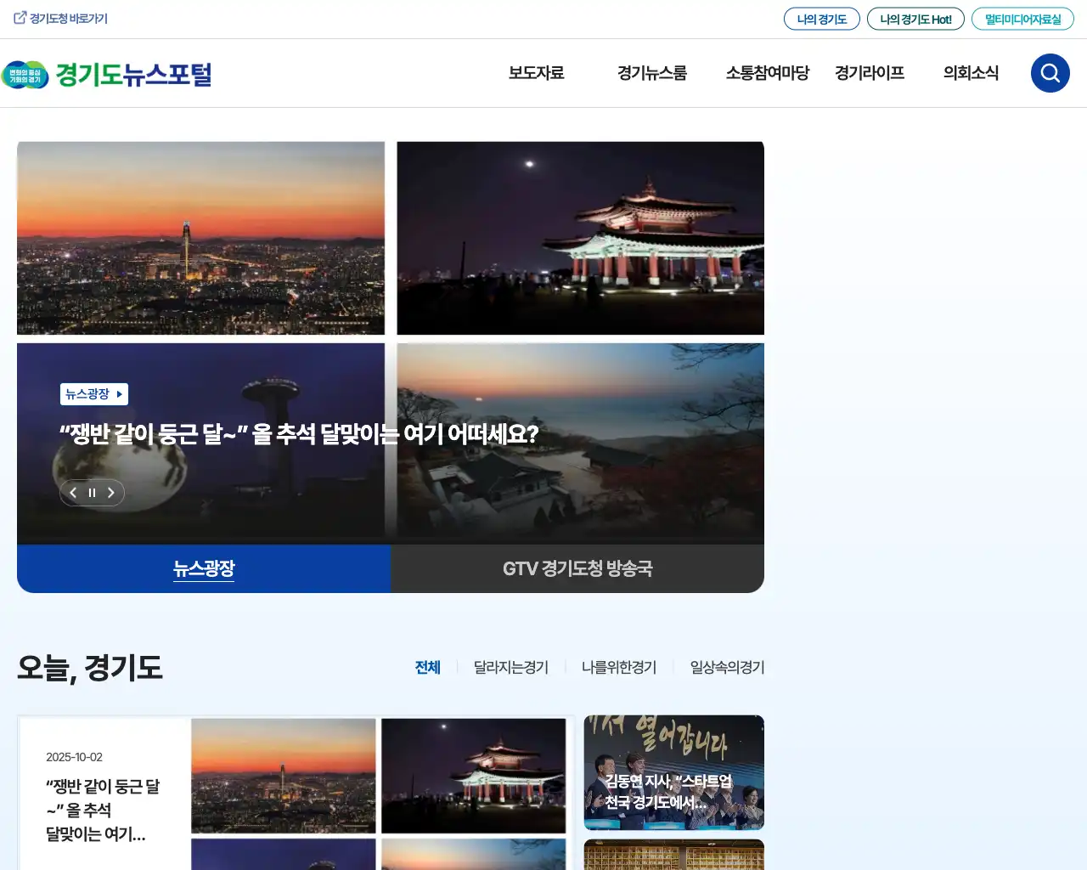Click the 나의 경기도 Hot! button

pos(915,18)
